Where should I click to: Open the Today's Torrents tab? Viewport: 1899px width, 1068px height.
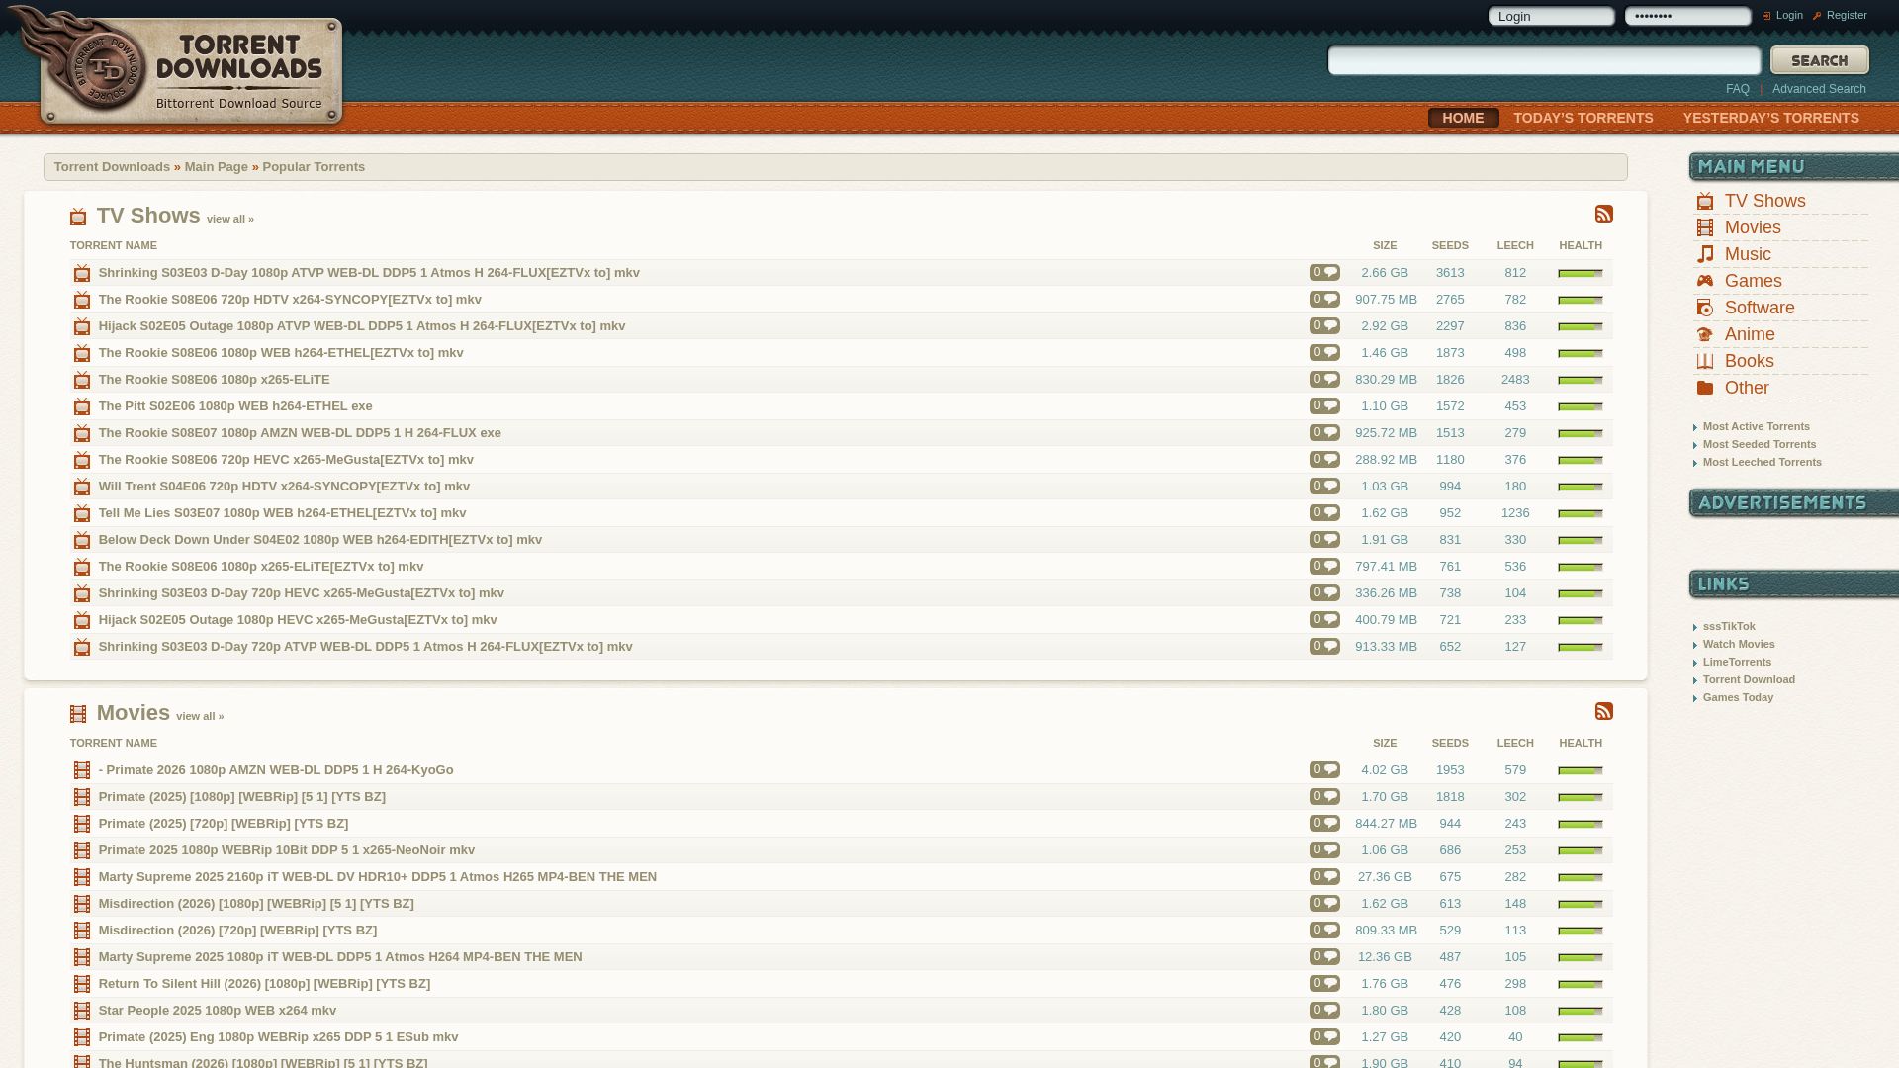[1582, 118]
